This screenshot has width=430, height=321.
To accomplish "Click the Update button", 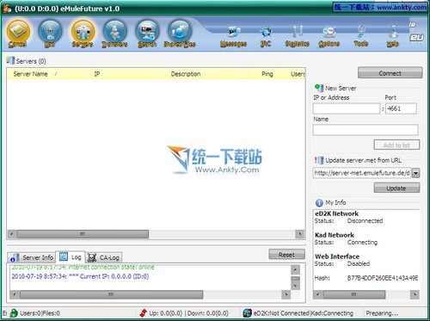I will click(396, 188).
